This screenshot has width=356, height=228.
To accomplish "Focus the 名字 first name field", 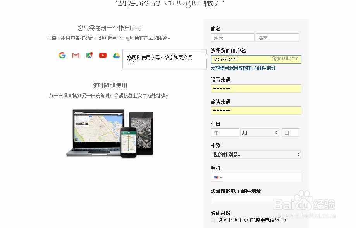I will (x=277, y=37).
